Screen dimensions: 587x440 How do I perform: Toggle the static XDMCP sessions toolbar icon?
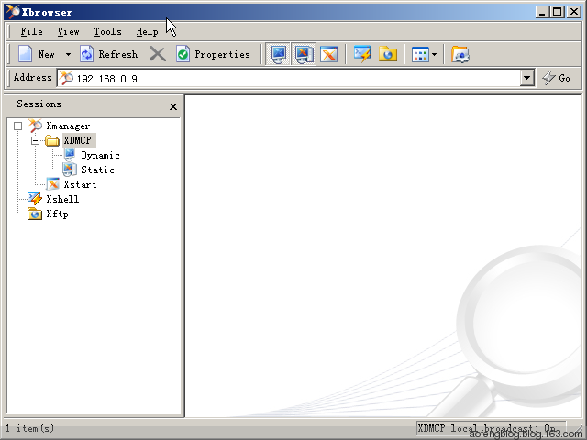pos(304,54)
